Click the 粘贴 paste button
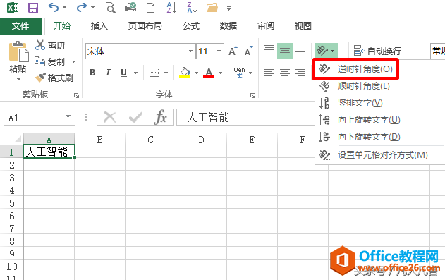445x280 pixels. click(x=18, y=61)
